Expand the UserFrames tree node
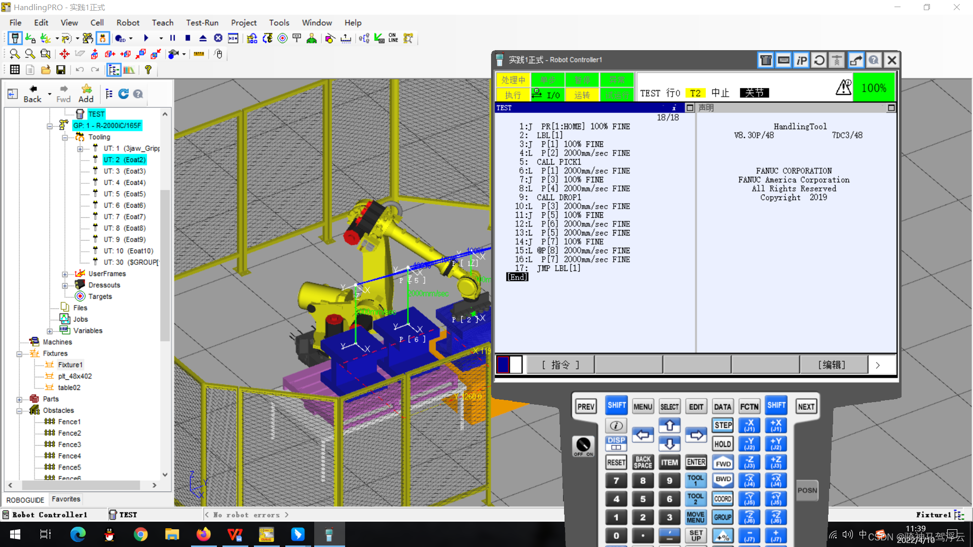The width and height of the screenshot is (973, 547). (x=65, y=274)
